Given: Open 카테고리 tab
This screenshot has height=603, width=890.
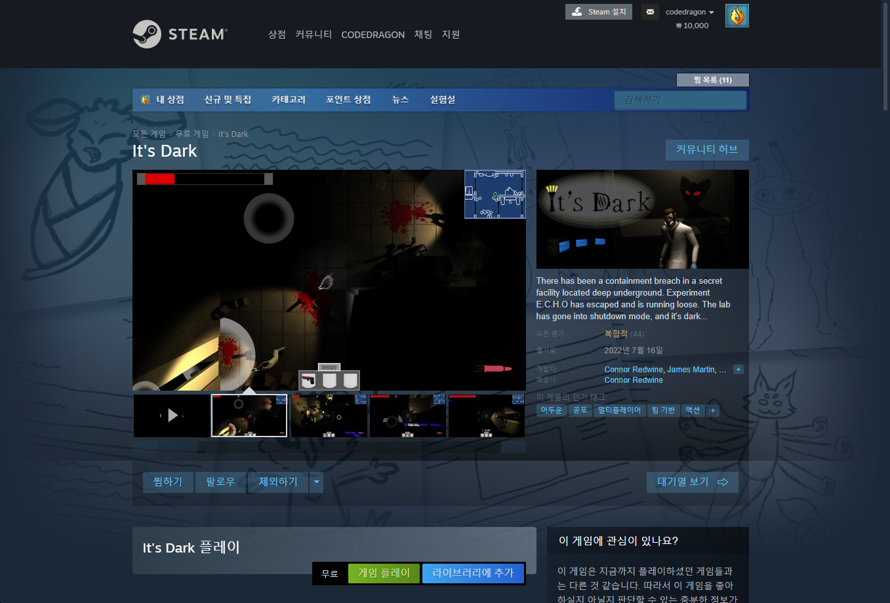Looking at the screenshot, I should tap(289, 100).
